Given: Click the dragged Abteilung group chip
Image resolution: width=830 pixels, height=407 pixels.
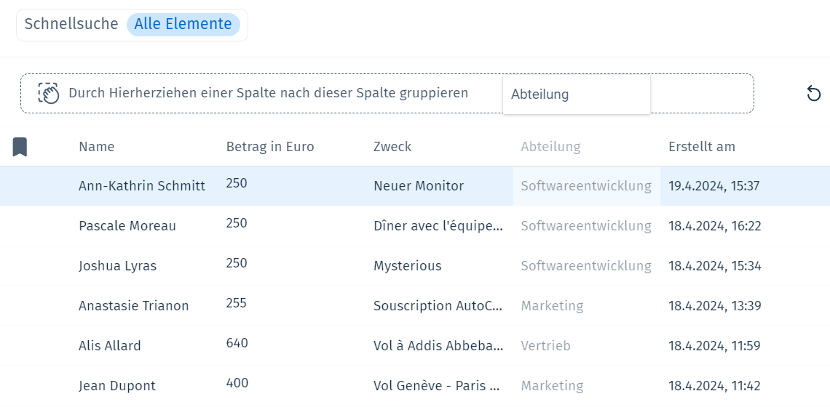Looking at the screenshot, I should [x=577, y=94].
